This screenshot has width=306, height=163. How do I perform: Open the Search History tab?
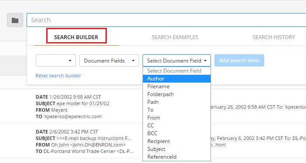click(274, 37)
